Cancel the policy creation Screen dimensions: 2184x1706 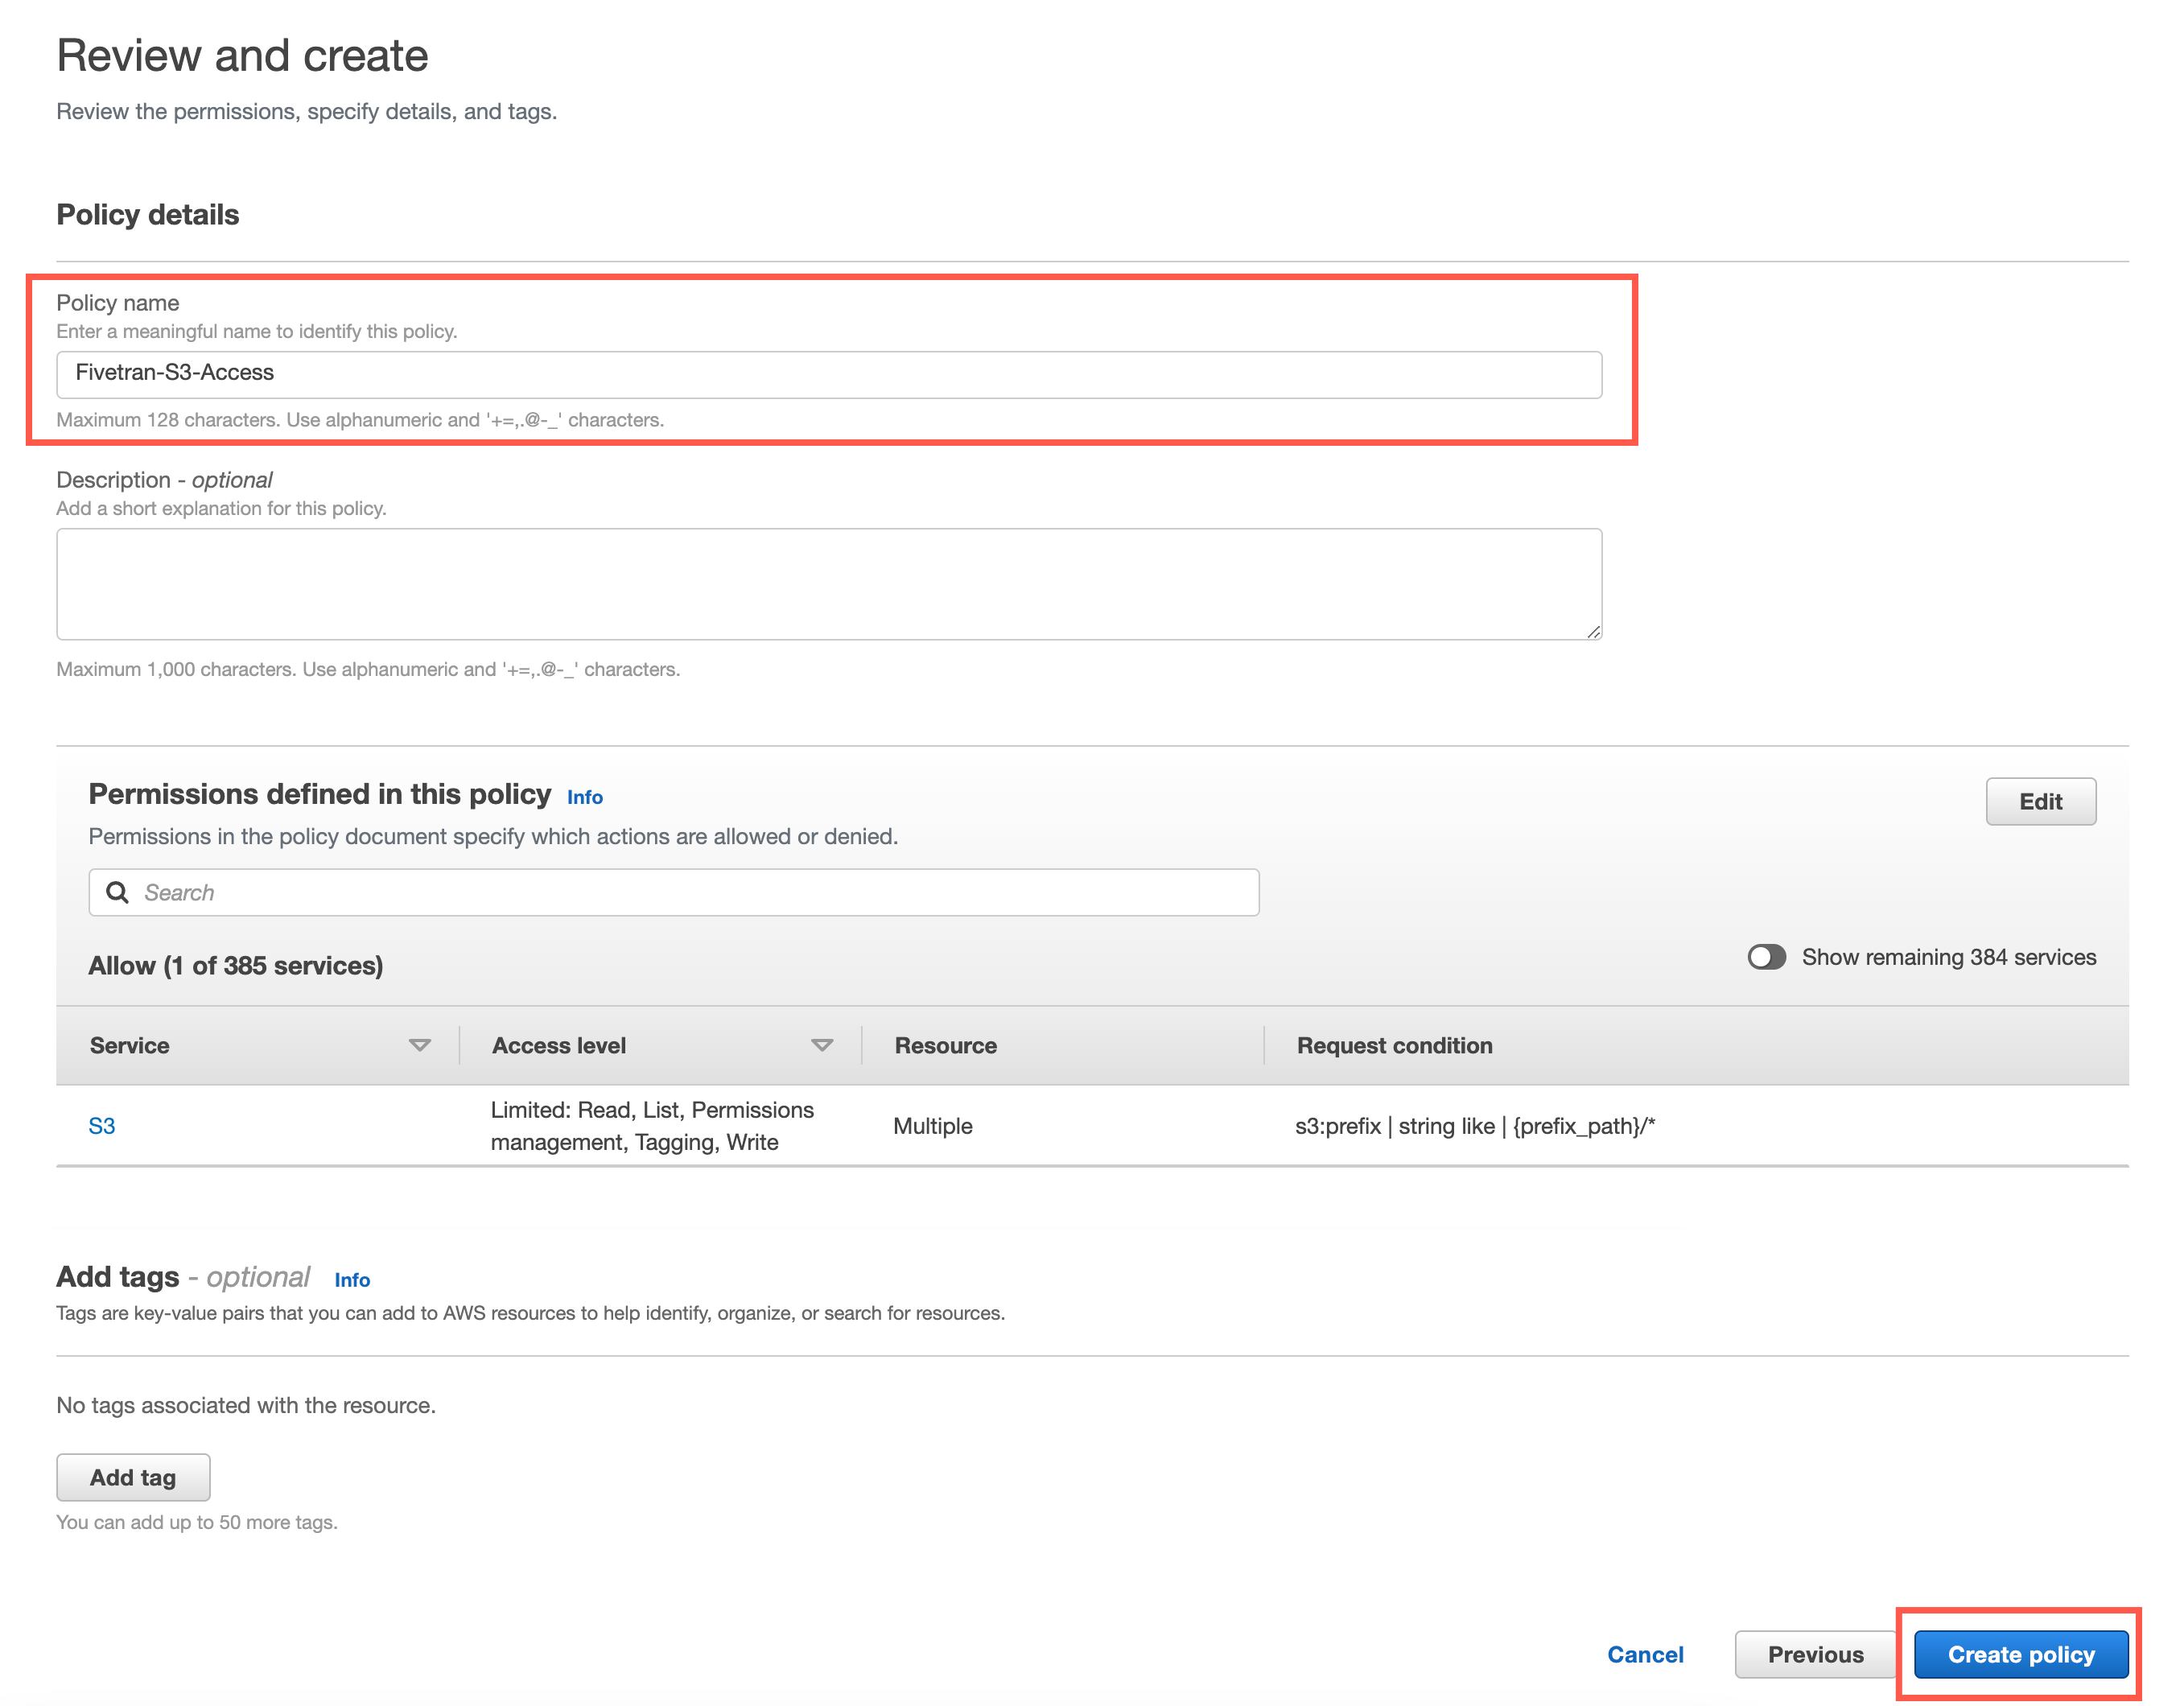pyautogui.click(x=1645, y=1654)
